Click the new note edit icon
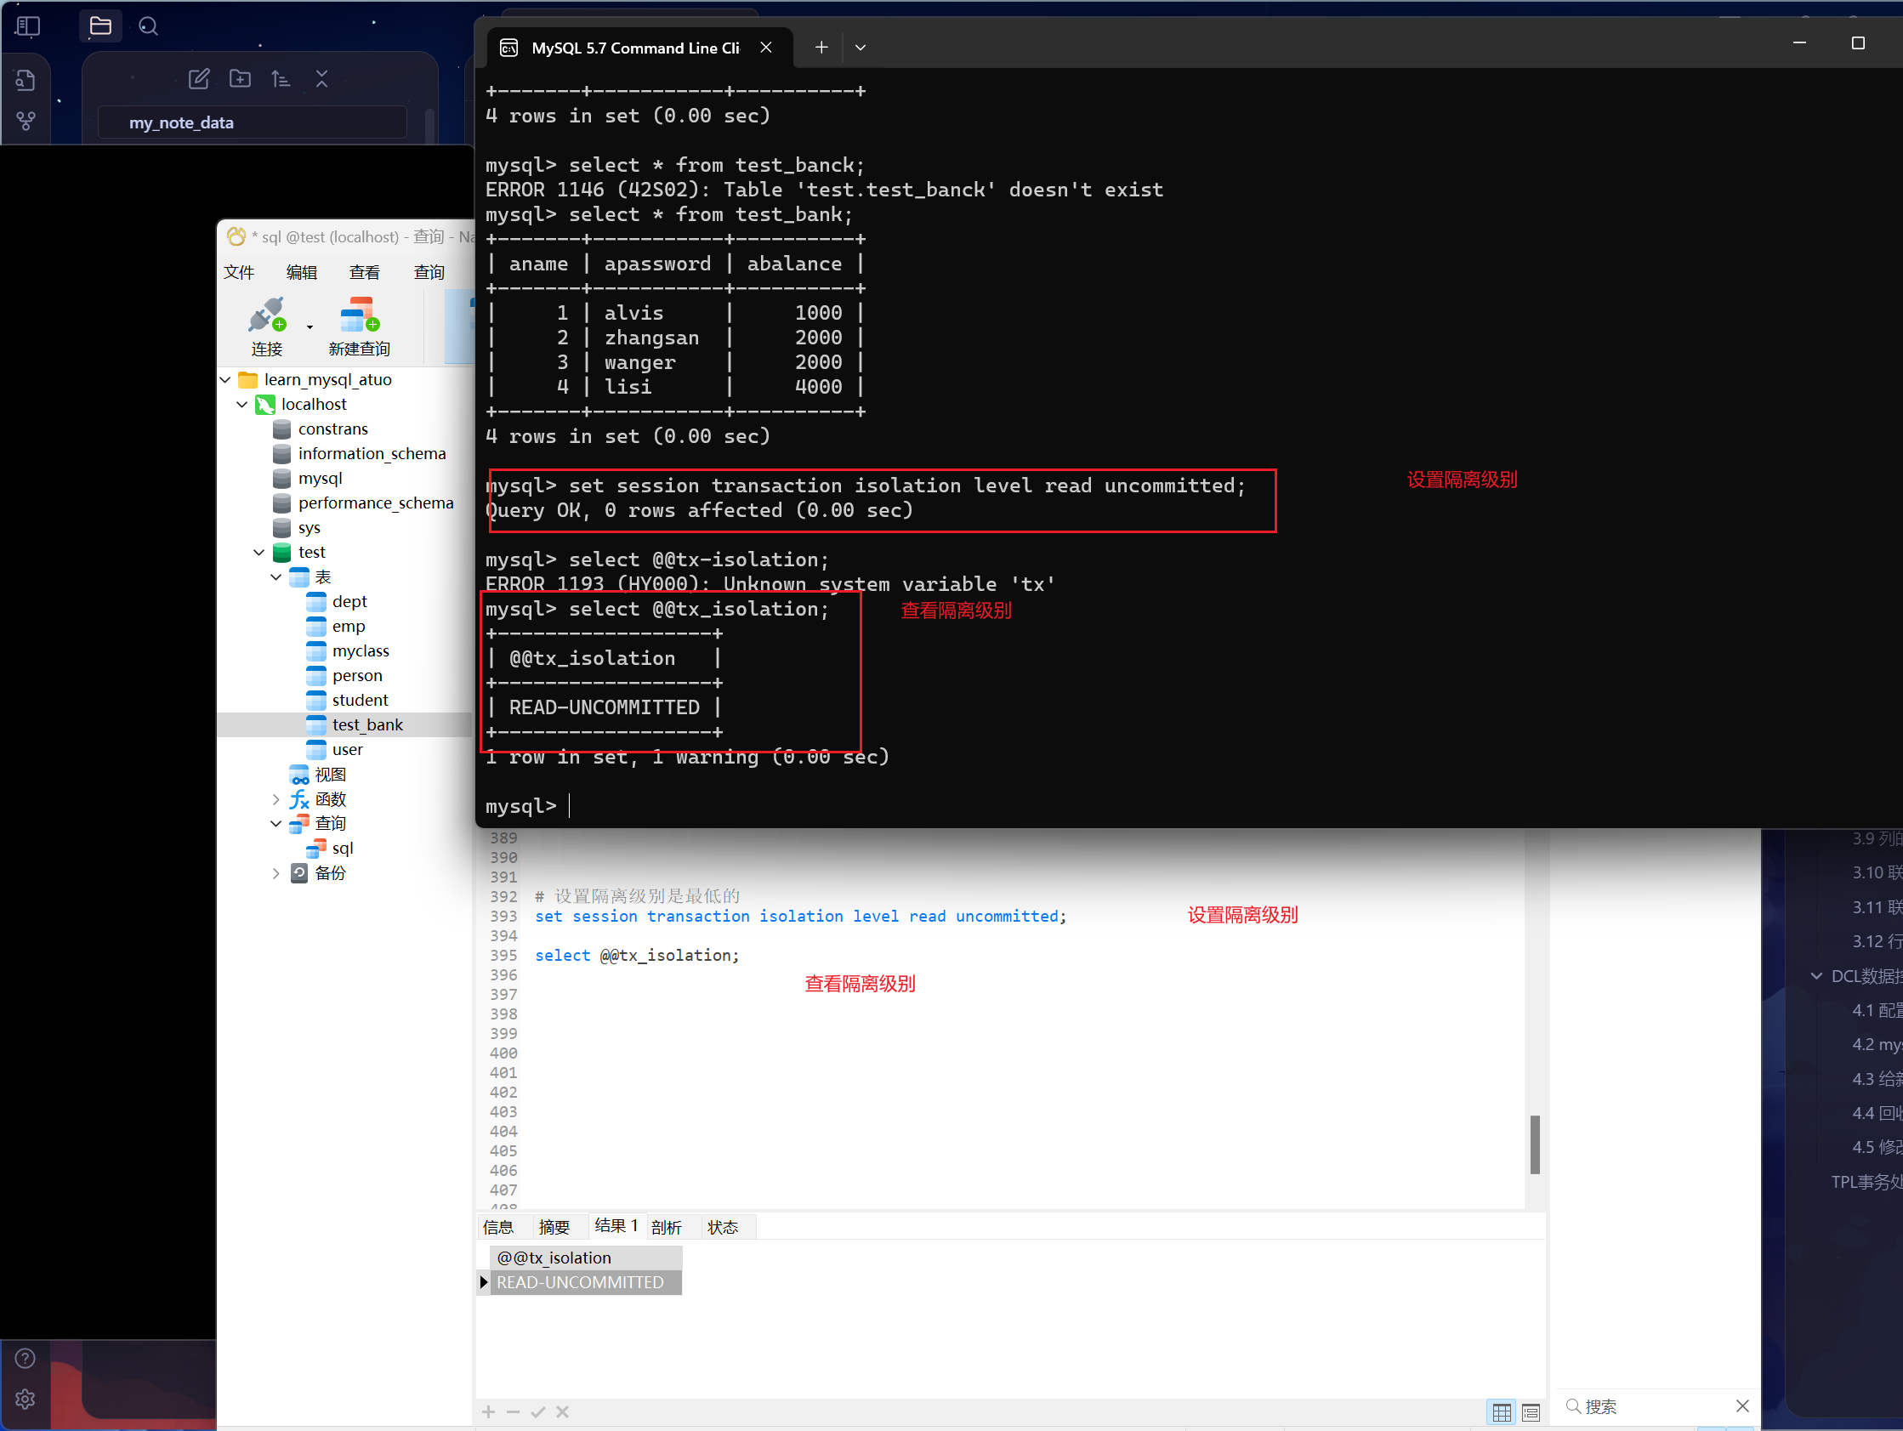This screenshot has height=1431, width=1903. (x=199, y=79)
